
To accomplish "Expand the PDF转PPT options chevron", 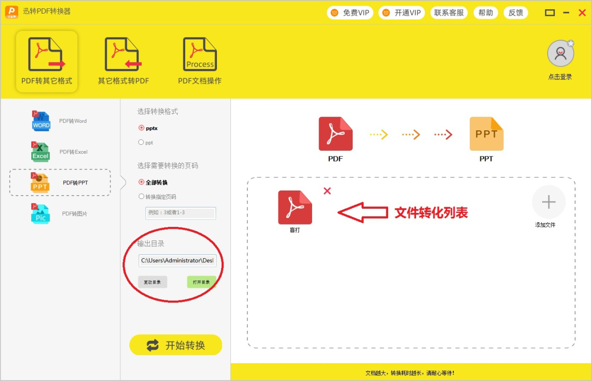I will (x=123, y=183).
